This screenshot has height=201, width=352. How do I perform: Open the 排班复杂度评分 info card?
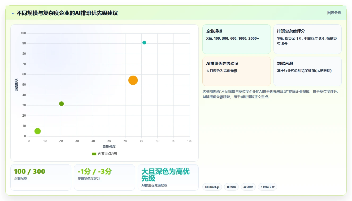307,39
